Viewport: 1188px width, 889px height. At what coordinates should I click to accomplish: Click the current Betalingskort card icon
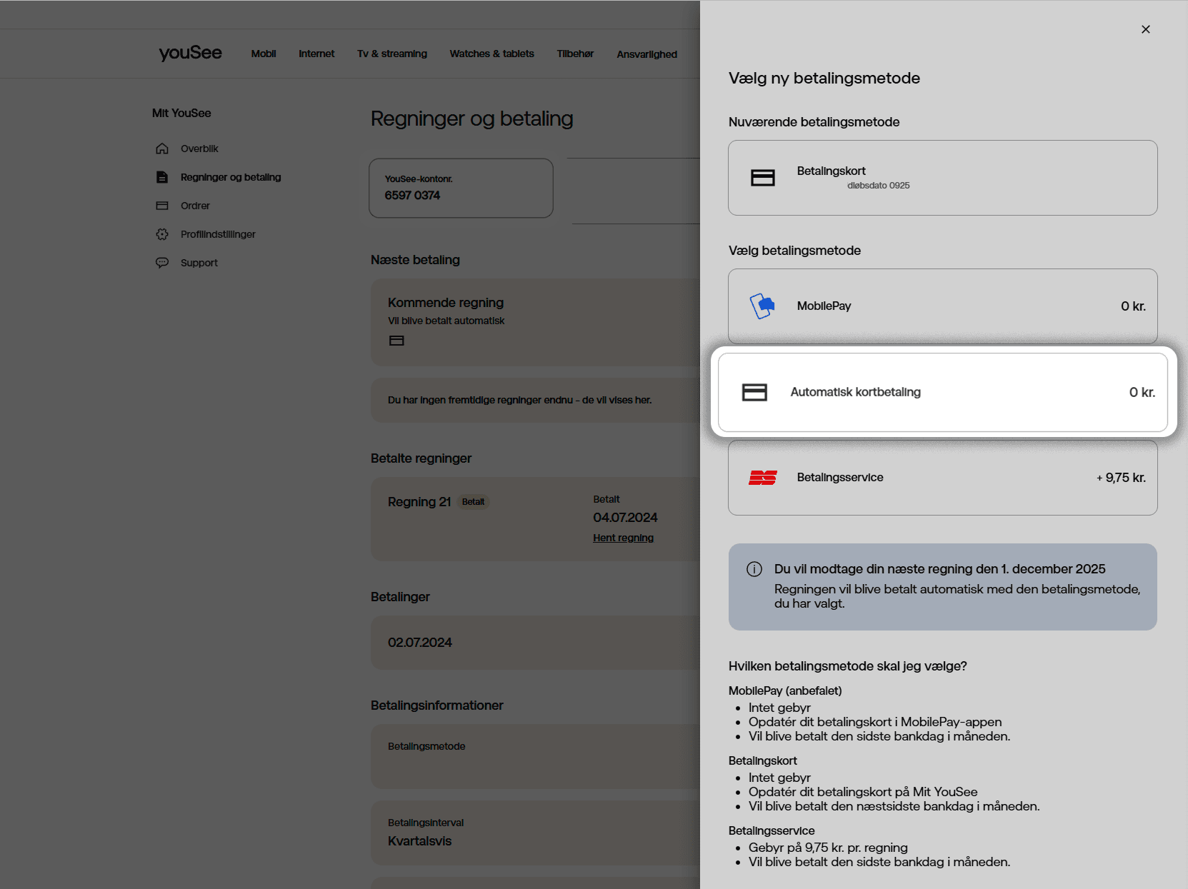coord(762,178)
